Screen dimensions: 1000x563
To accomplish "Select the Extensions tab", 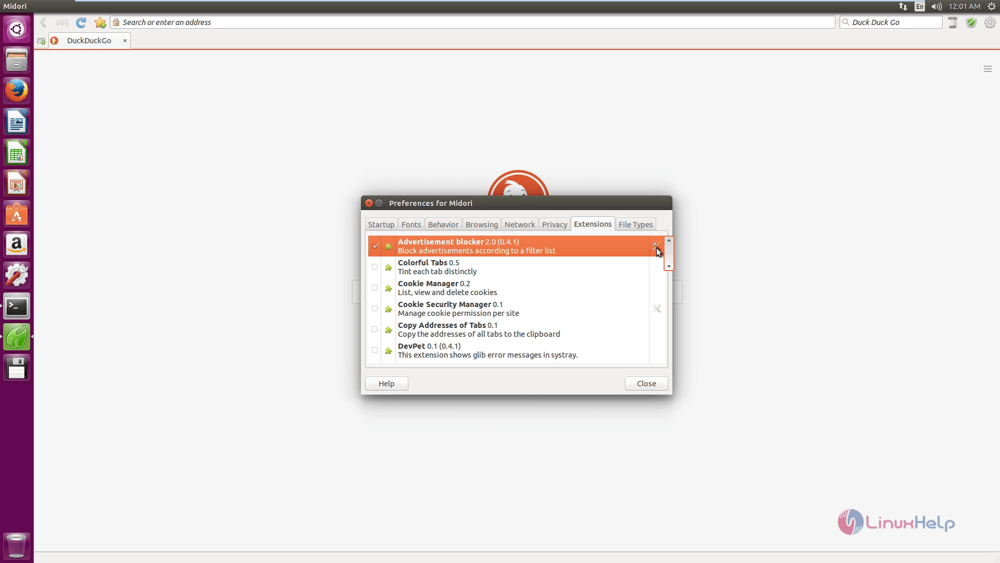I will point(593,224).
